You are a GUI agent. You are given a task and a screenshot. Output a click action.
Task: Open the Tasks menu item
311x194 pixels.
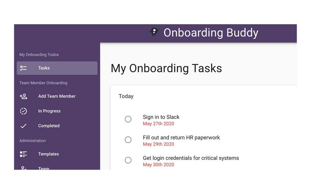click(x=44, y=68)
